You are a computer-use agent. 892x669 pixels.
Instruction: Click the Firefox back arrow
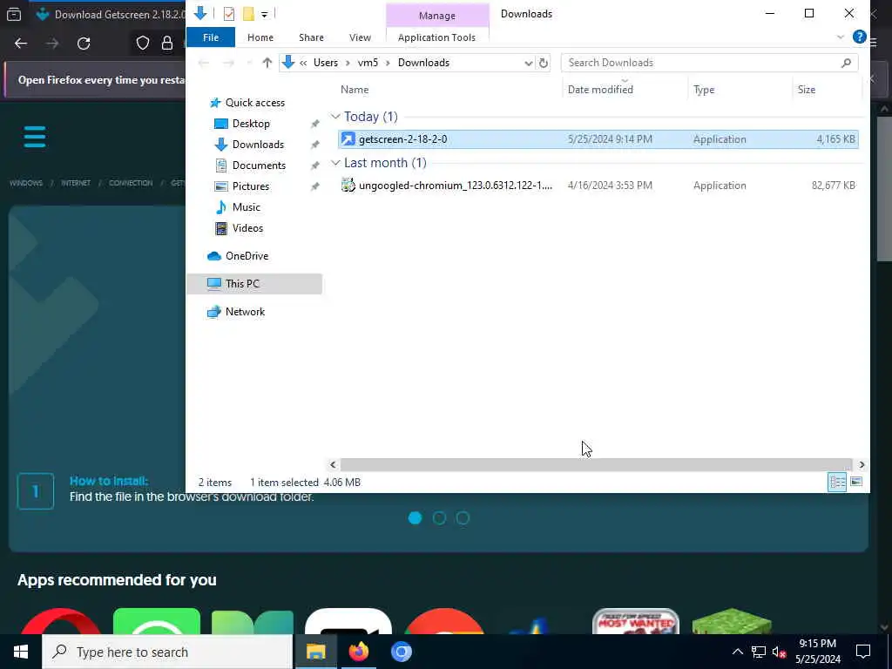click(x=21, y=44)
